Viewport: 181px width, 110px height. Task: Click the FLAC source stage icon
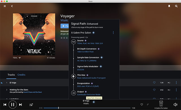coord(74,42)
